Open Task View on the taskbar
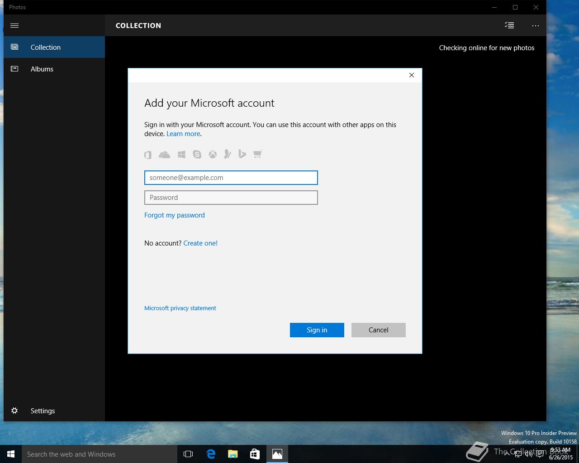 pyautogui.click(x=188, y=454)
